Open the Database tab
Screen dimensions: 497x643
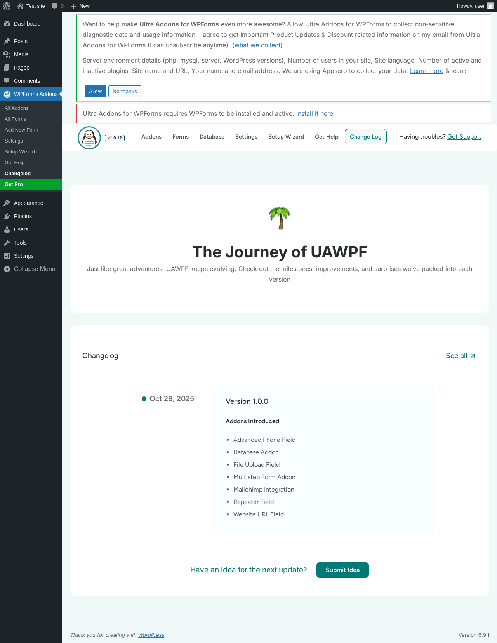[212, 137]
